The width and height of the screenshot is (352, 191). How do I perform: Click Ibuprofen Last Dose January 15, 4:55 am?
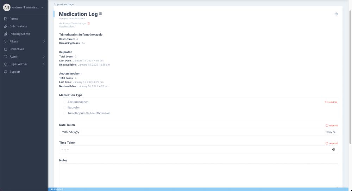pyautogui.click(x=88, y=61)
